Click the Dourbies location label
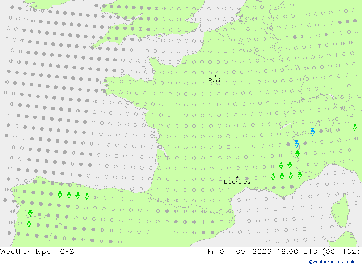Image resolution: width=362 pixels, height=265 pixels. tap(237, 182)
